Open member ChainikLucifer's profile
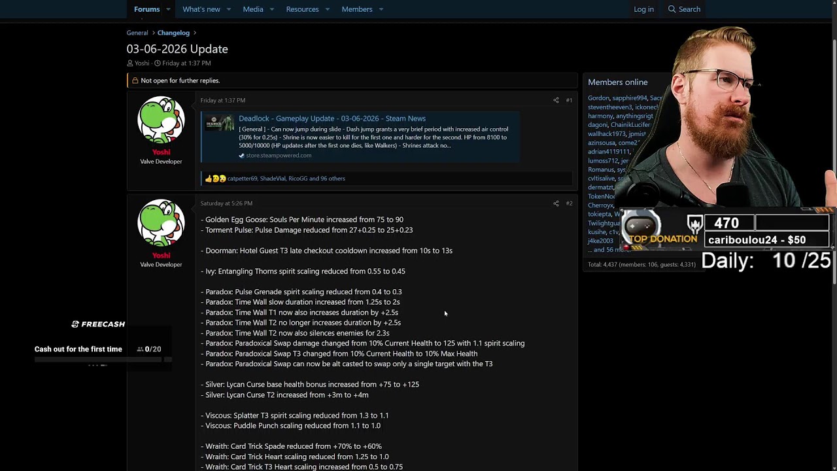The image size is (837, 471). click(x=630, y=125)
